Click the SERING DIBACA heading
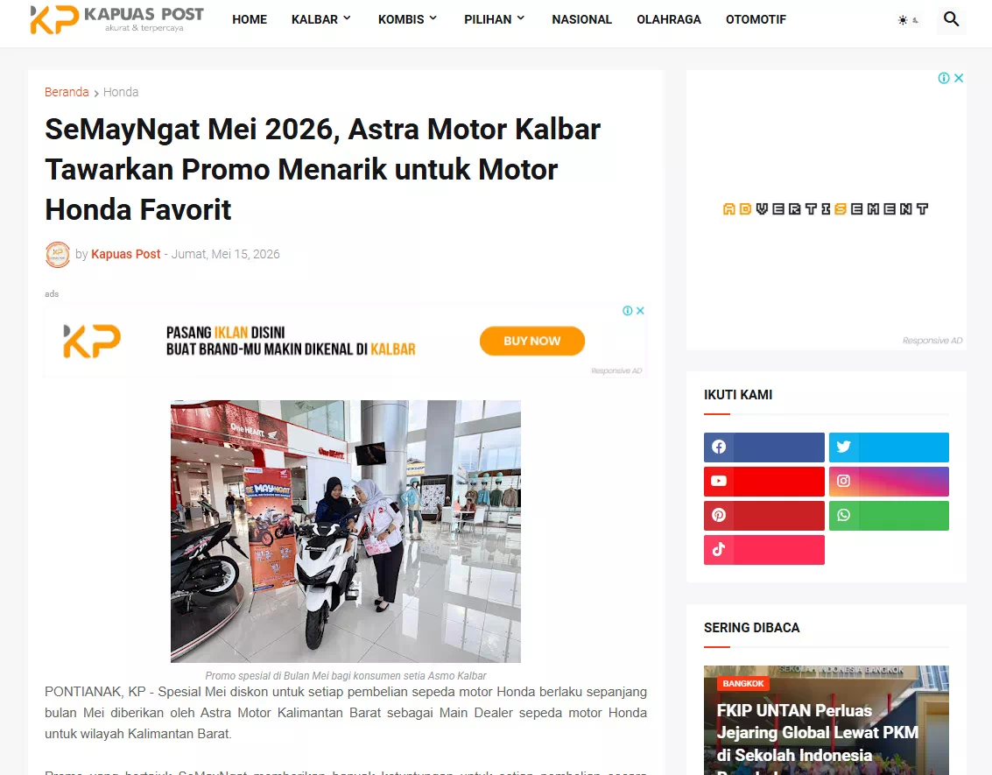The height and width of the screenshot is (775, 992). coord(751,628)
